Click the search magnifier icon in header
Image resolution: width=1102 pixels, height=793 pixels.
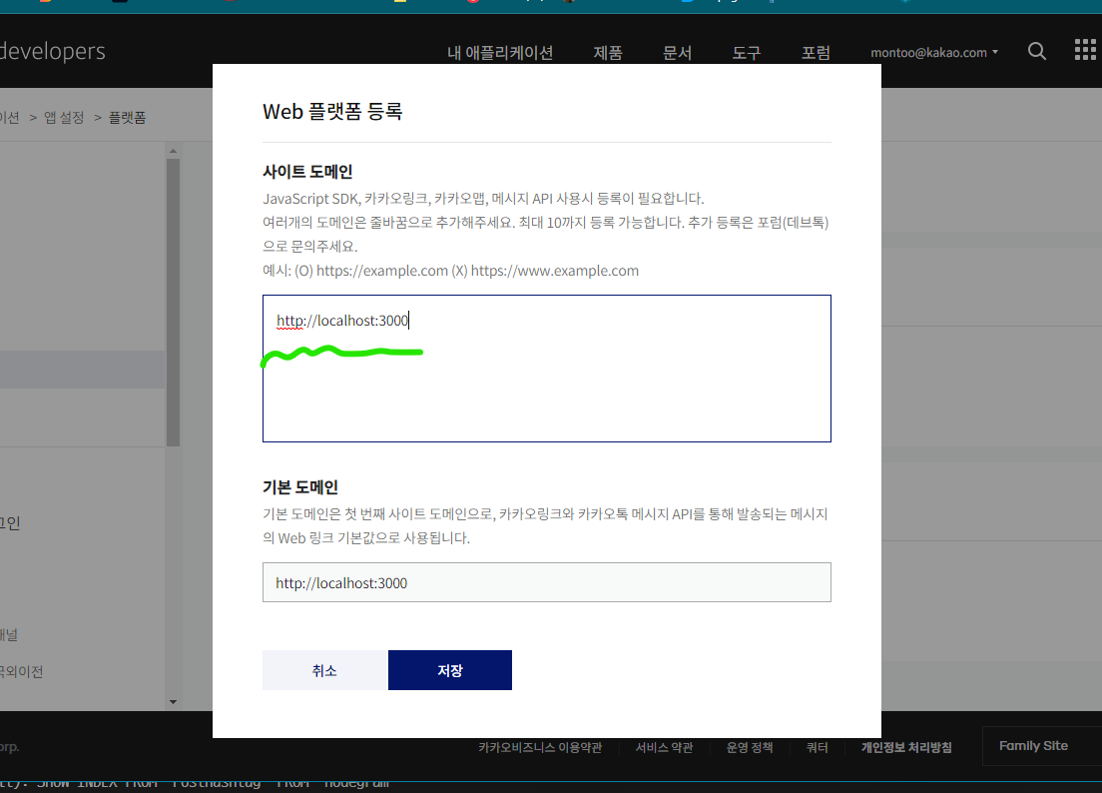point(1037,51)
